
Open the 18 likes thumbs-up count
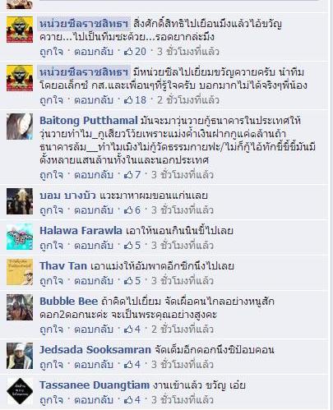(x=135, y=100)
